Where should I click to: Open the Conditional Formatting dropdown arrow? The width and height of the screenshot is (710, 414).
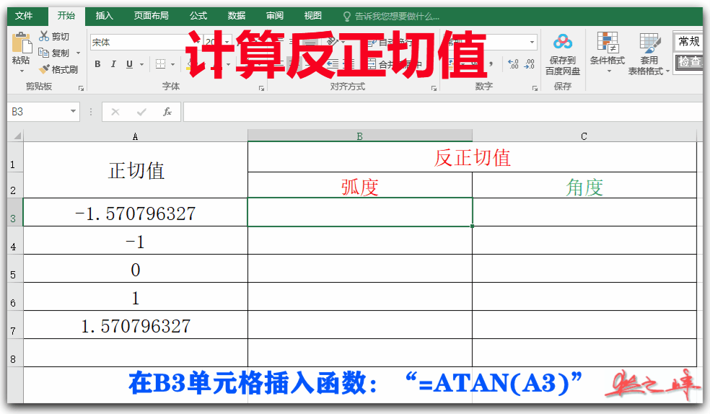point(609,71)
